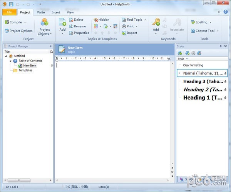This screenshot has width=231, height=192.
Task: Click the Find Topic button
Action: coord(132,20)
